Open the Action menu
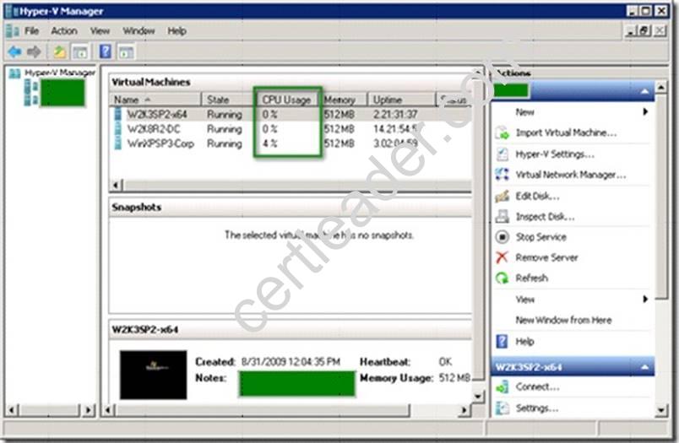The image size is (679, 443). [x=63, y=30]
